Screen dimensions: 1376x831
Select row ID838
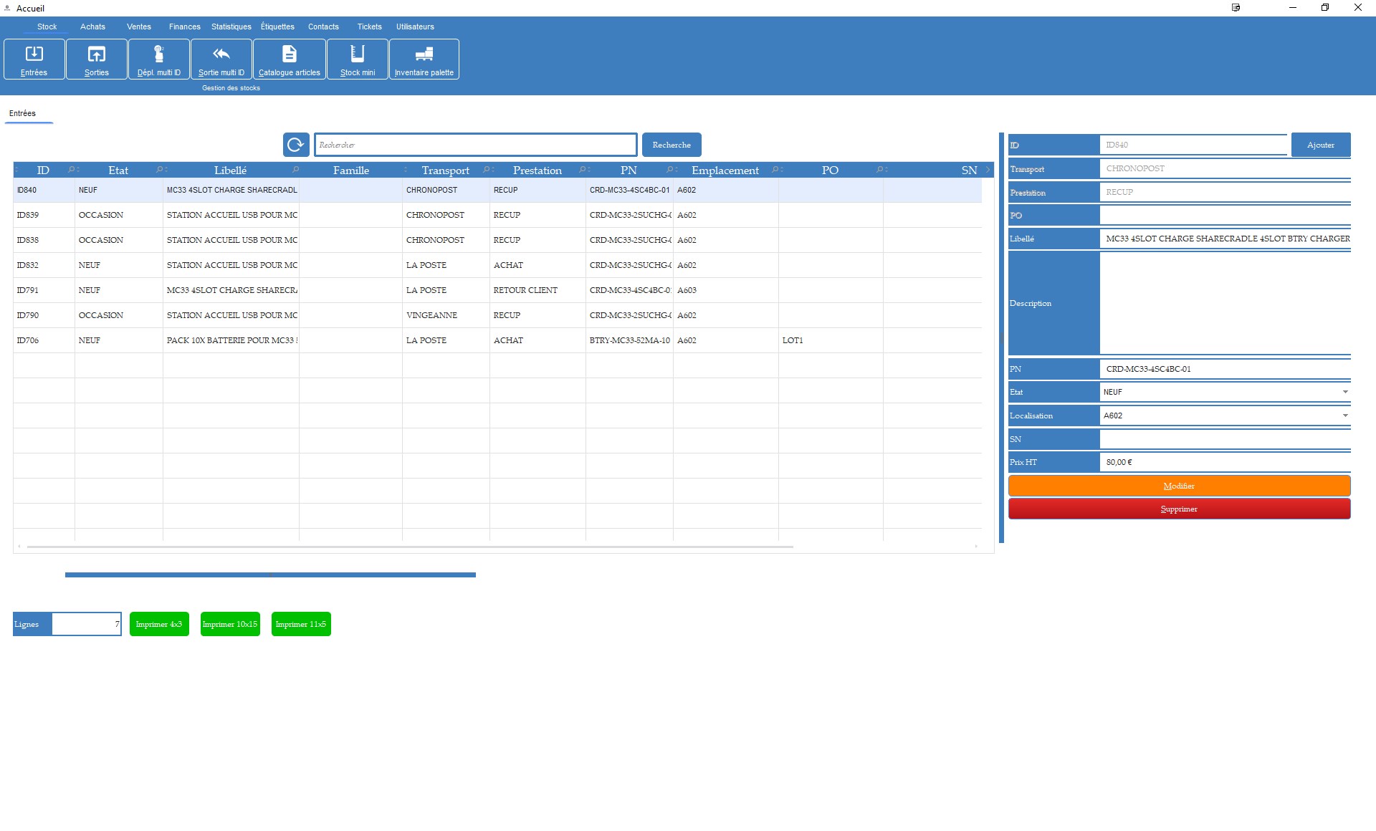(x=497, y=240)
